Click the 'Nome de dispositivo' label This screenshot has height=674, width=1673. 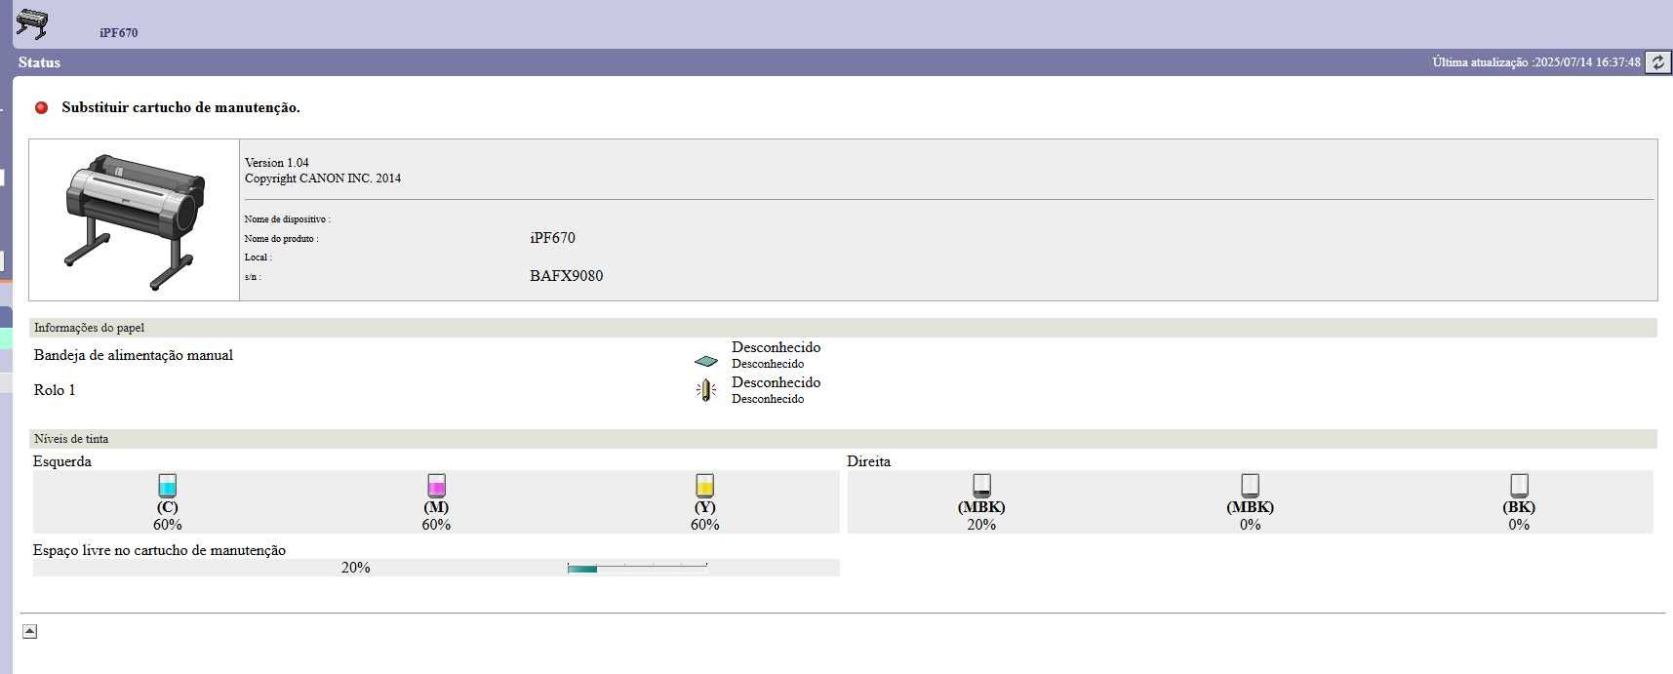[288, 219]
